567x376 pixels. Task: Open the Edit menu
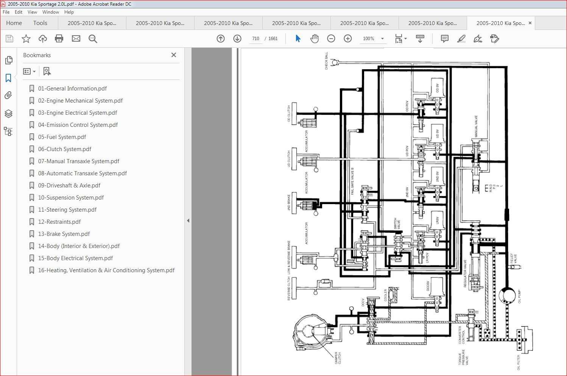(19, 12)
